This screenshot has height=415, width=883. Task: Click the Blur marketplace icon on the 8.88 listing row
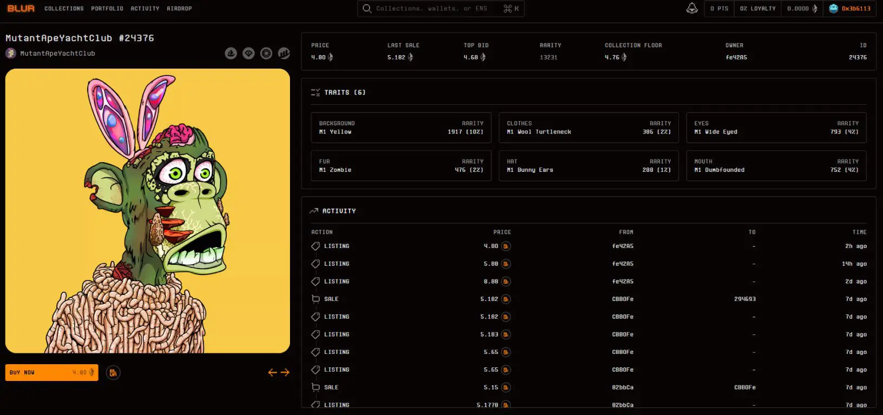(506, 282)
